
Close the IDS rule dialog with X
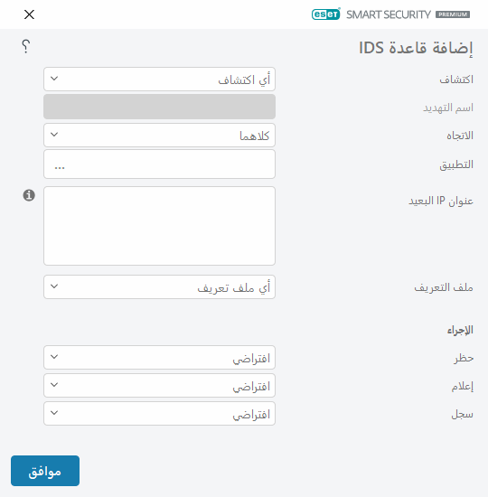coord(29,14)
